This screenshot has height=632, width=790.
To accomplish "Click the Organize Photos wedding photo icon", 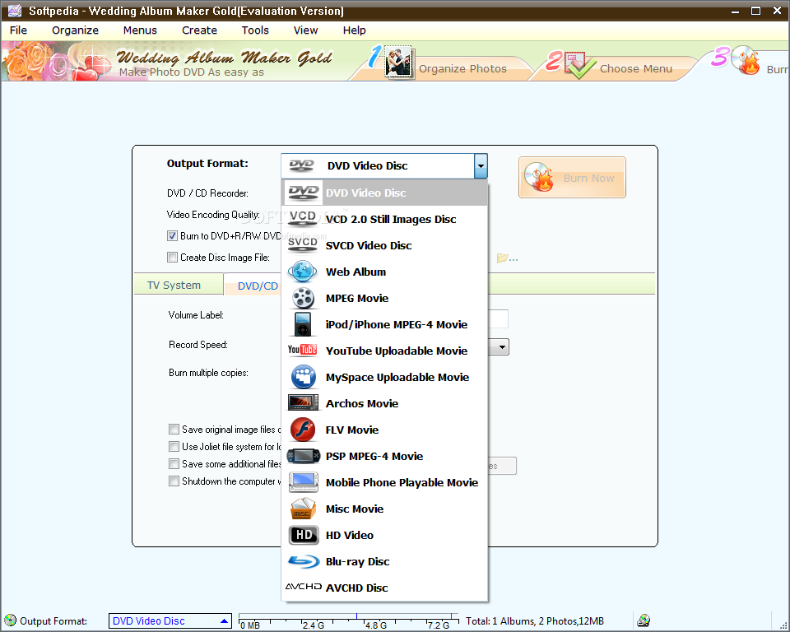I will point(398,63).
